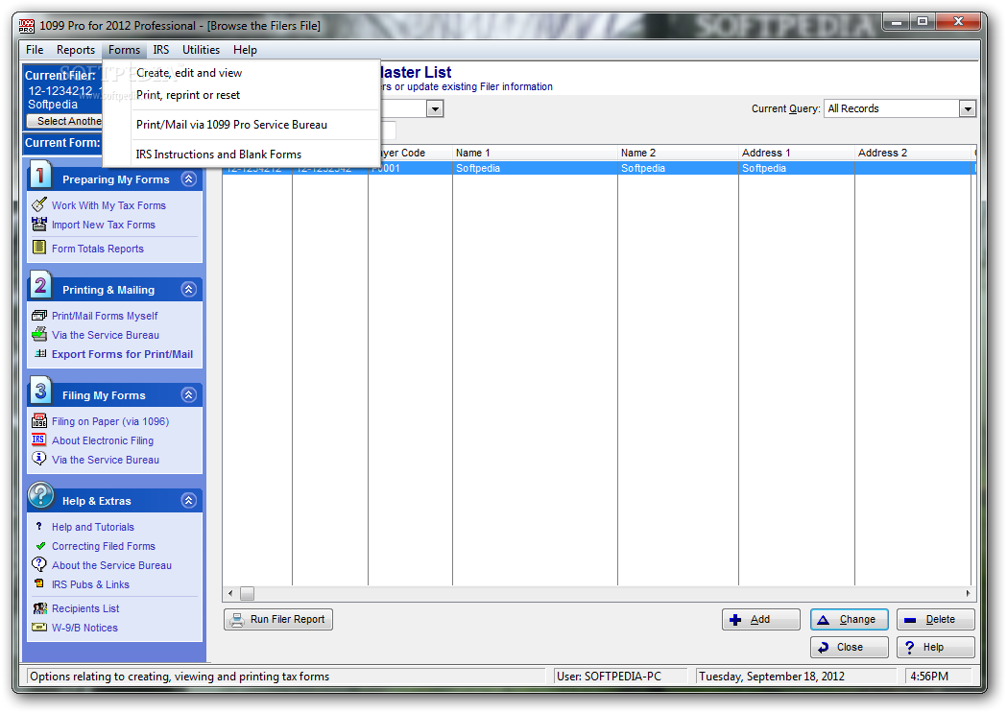Open the Import New Tax Forms link
1007x713 pixels.
pyautogui.click(x=104, y=225)
